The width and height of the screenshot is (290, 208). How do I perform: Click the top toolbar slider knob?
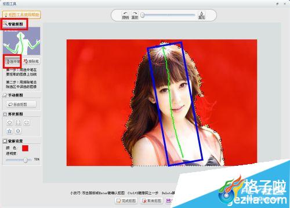[x=143, y=15]
